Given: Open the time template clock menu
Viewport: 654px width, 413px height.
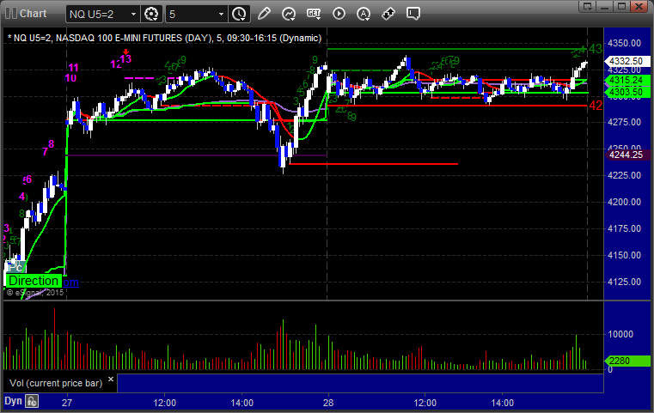Looking at the screenshot, I should pyautogui.click(x=239, y=14).
